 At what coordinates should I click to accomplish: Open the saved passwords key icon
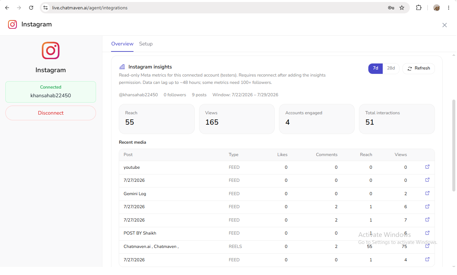391,8
